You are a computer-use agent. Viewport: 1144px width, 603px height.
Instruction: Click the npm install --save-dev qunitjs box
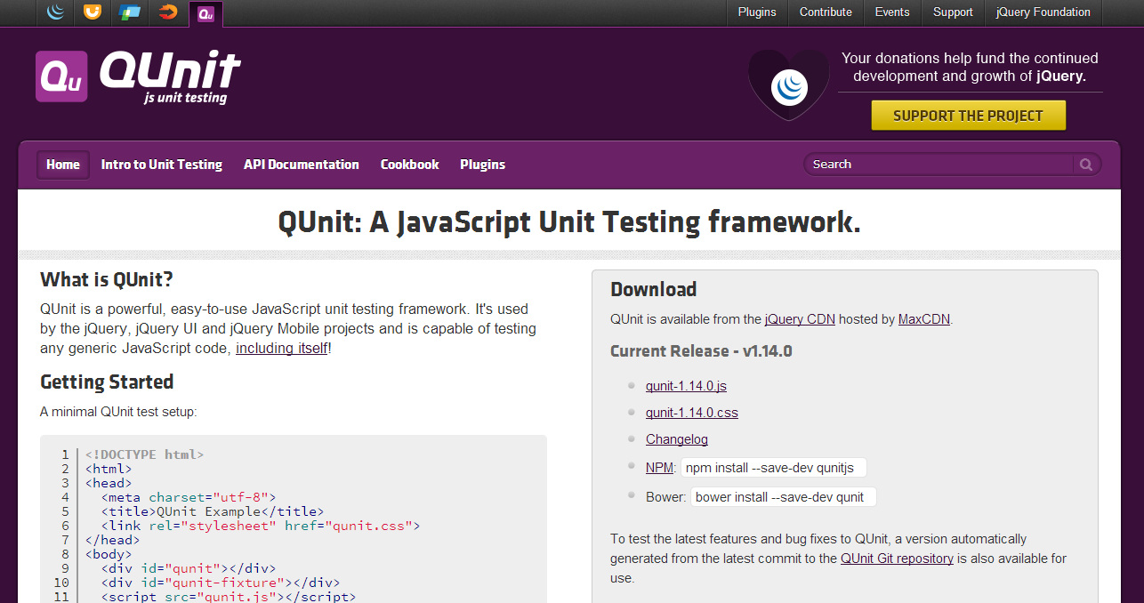click(x=773, y=468)
